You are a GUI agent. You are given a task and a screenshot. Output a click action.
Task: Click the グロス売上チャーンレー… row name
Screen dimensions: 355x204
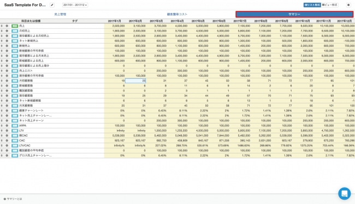35,156
